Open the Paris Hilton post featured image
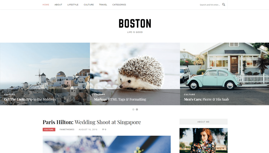The image size is (269, 153). point(107,144)
